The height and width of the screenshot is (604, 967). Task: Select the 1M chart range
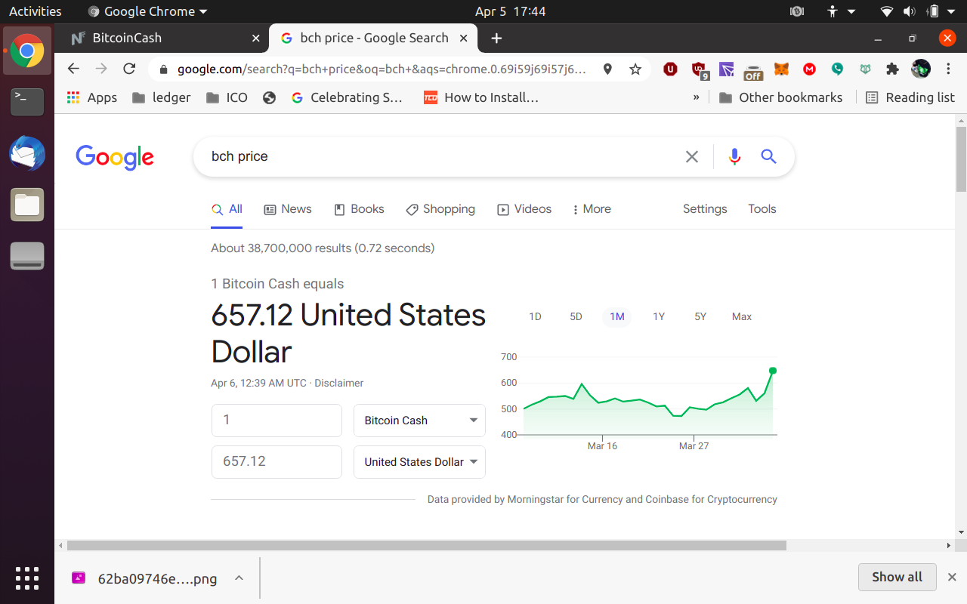pos(617,316)
